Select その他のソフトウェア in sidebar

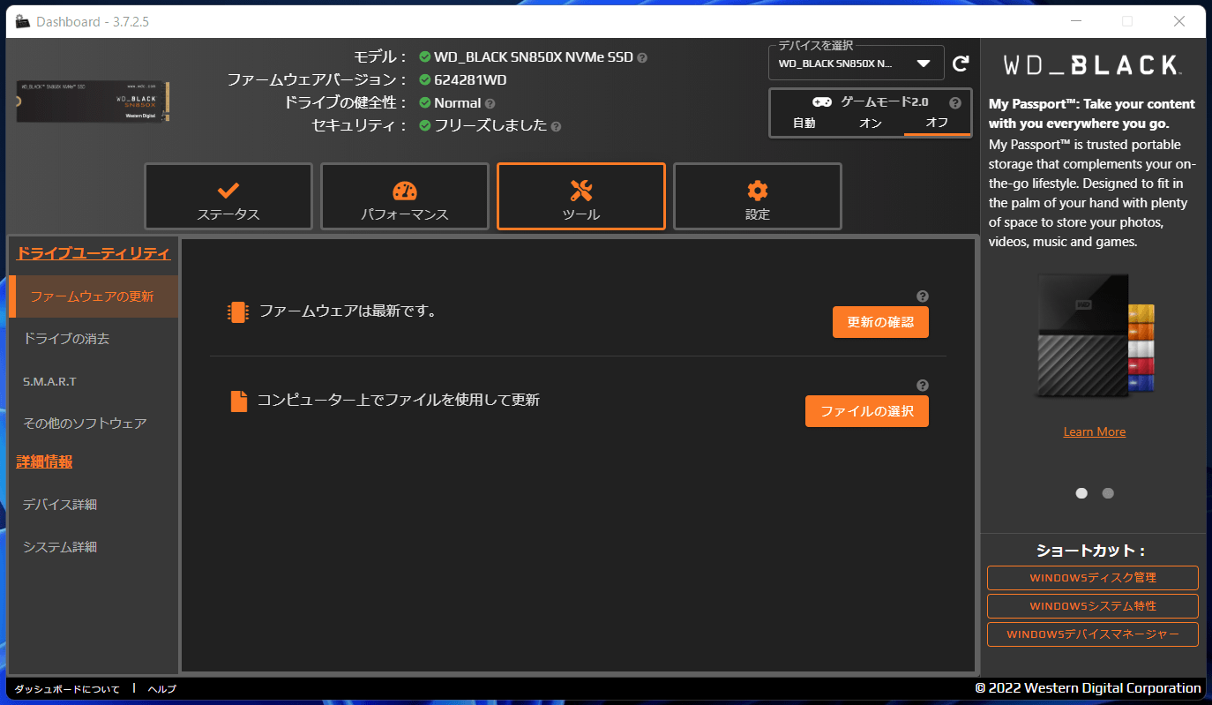(x=94, y=424)
